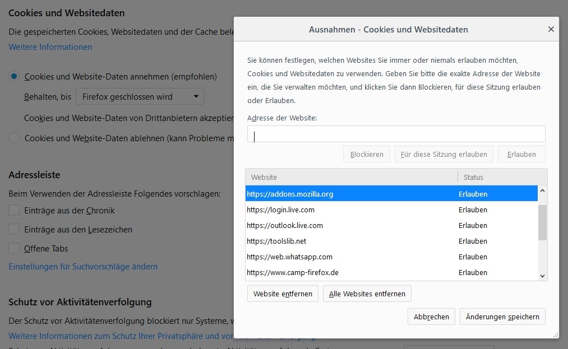Close the Ausnahmen dialog with the X

point(551,29)
